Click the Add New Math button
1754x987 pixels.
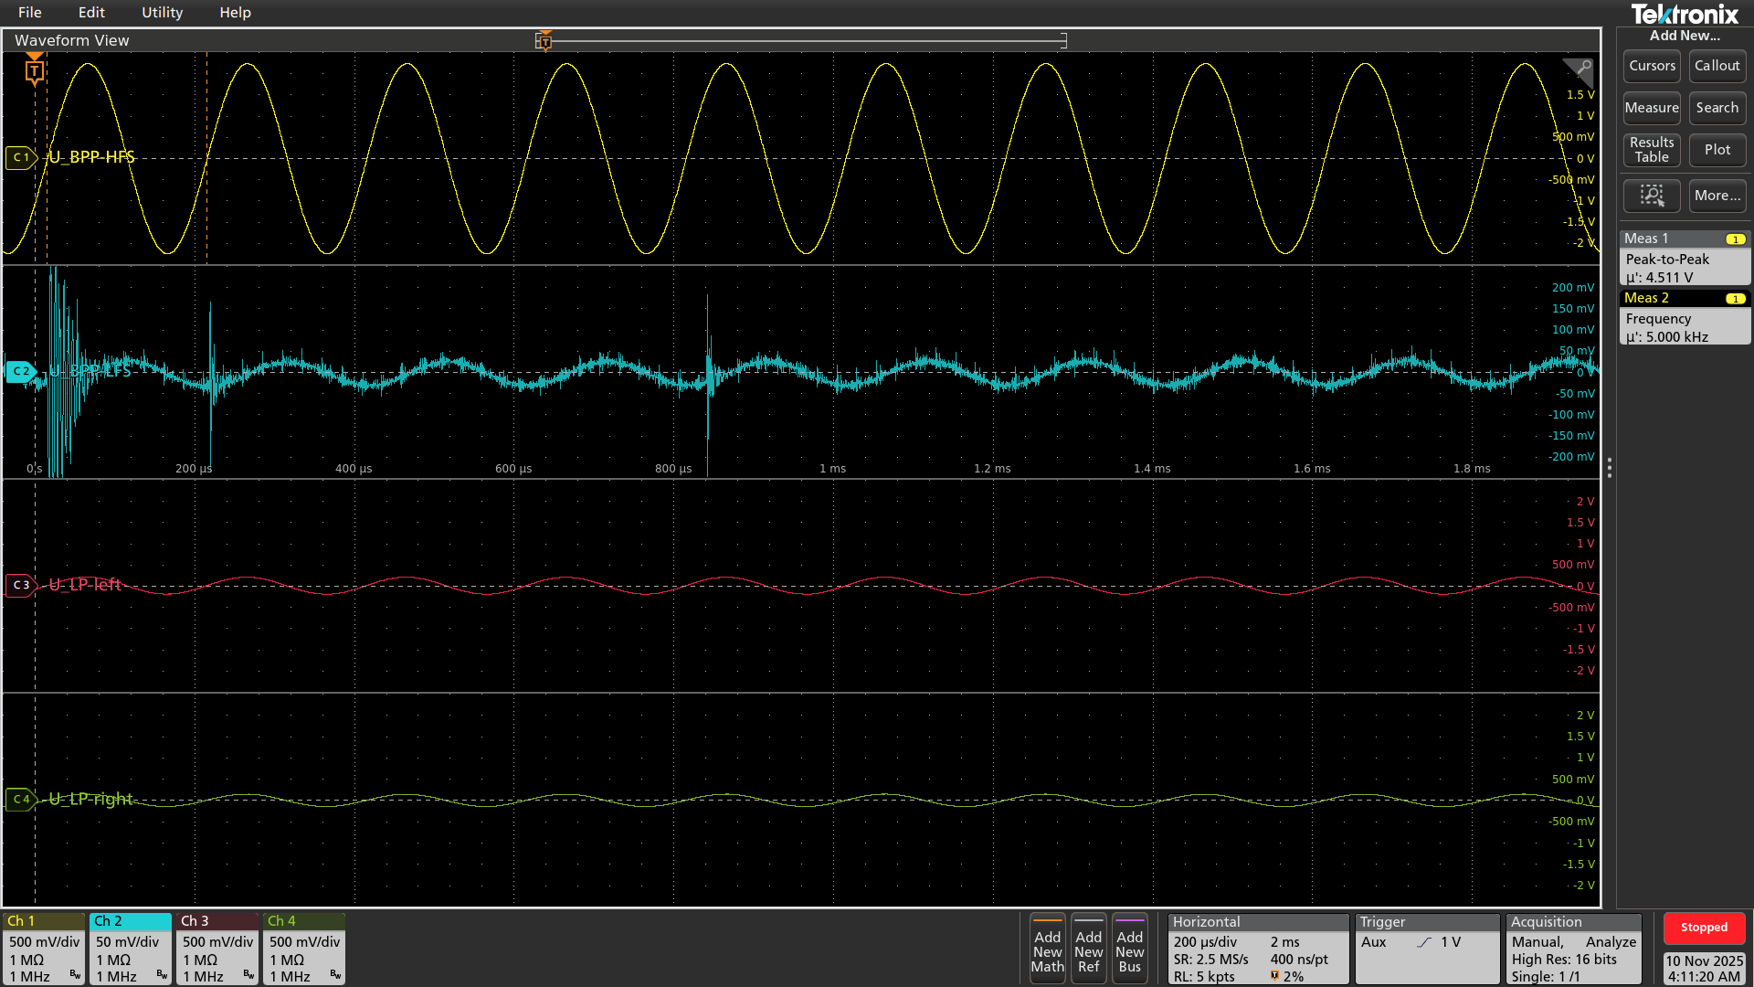pyautogui.click(x=1047, y=950)
